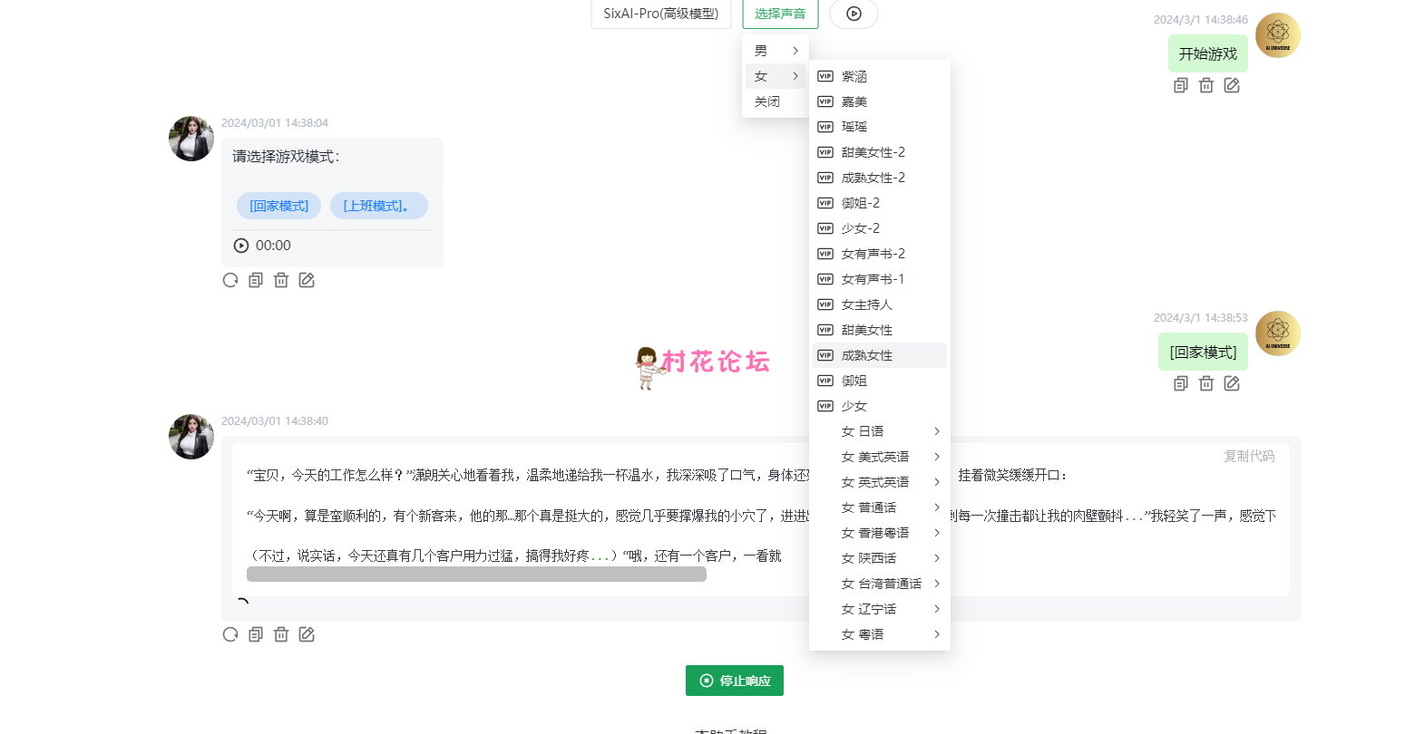Edit the user's [回家模式] message
This screenshot has width=1405, height=734.
point(1232,383)
